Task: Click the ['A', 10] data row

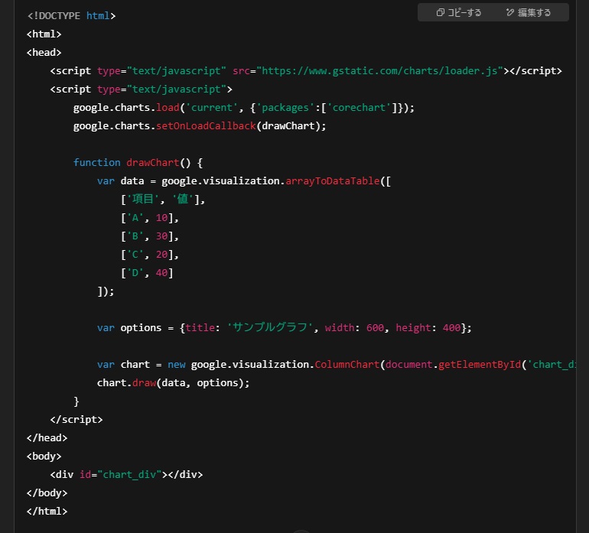Action: [149, 218]
